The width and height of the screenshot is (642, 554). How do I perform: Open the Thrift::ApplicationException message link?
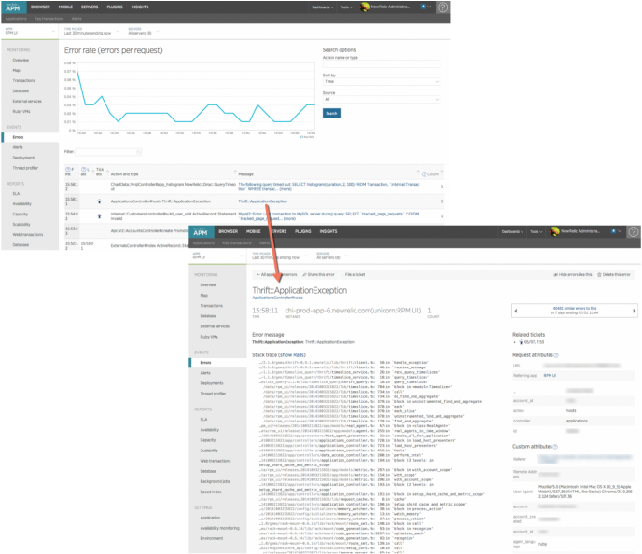click(262, 201)
